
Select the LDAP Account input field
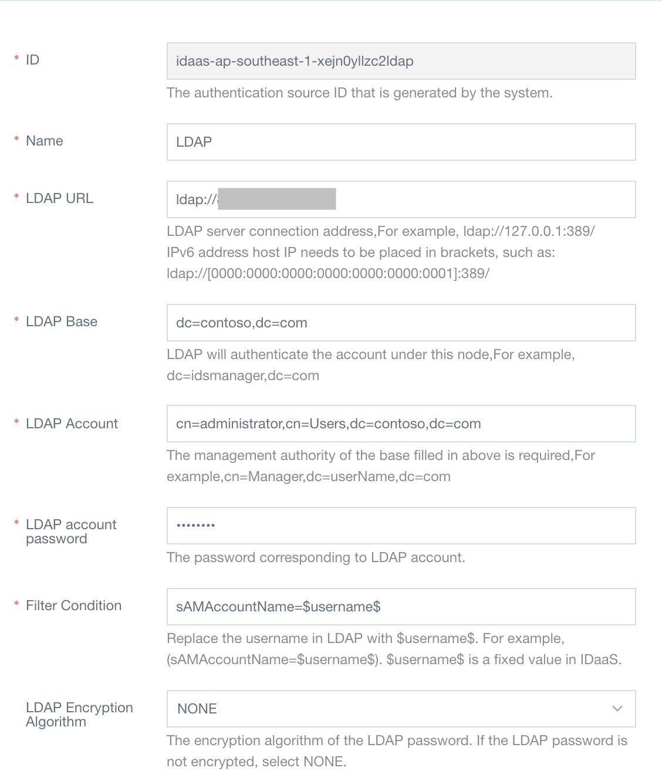[401, 424]
